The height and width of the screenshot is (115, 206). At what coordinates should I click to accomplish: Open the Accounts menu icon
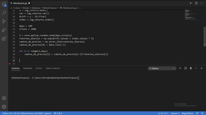click(4, 98)
